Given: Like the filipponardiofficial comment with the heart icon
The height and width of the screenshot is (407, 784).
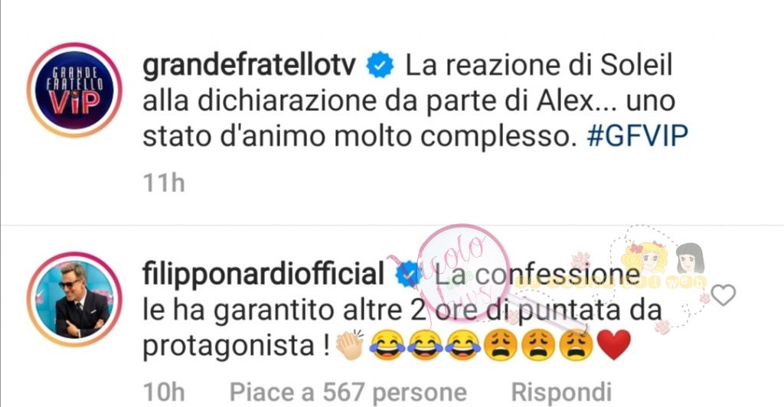Looking at the screenshot, I should [723, 295].
